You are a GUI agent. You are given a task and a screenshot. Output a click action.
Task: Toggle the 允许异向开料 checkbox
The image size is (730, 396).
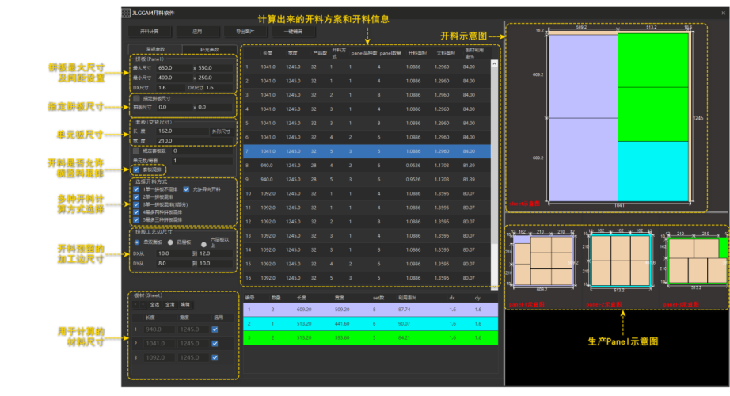[186, 189]
